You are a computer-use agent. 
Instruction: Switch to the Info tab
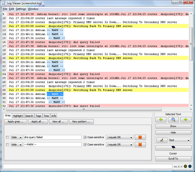54,116
